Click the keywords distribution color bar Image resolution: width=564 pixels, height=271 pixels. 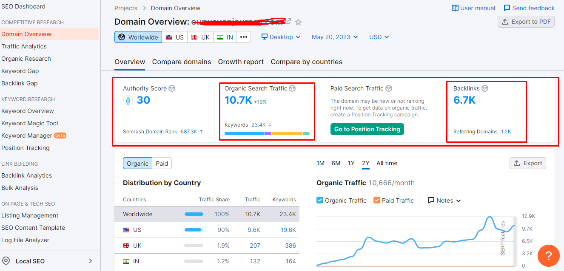click(x=267, y=133)
